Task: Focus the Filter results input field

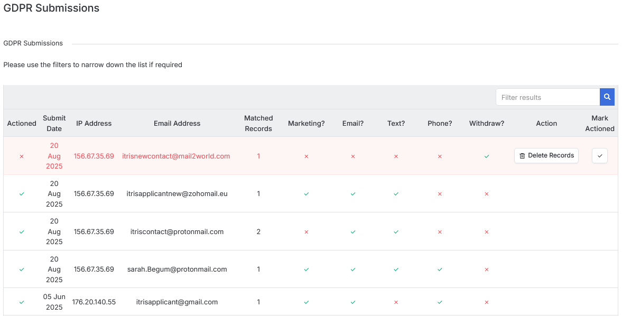Action: pyautogui.click(x=548, y=97)
